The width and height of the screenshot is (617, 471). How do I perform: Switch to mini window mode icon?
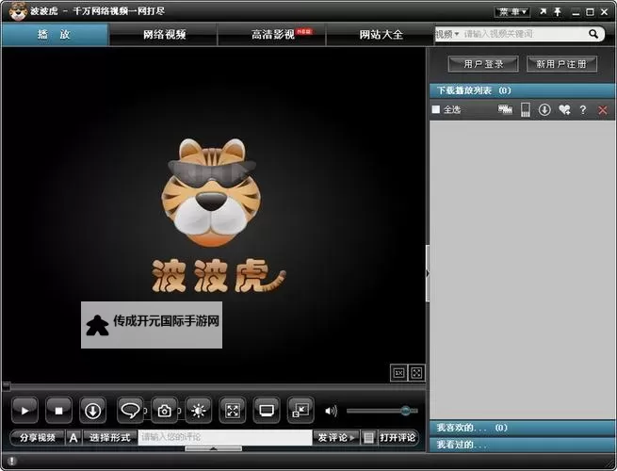coord(300,411)
